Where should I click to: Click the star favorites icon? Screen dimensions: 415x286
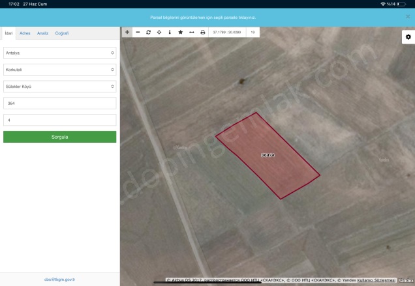click(181, 32)
